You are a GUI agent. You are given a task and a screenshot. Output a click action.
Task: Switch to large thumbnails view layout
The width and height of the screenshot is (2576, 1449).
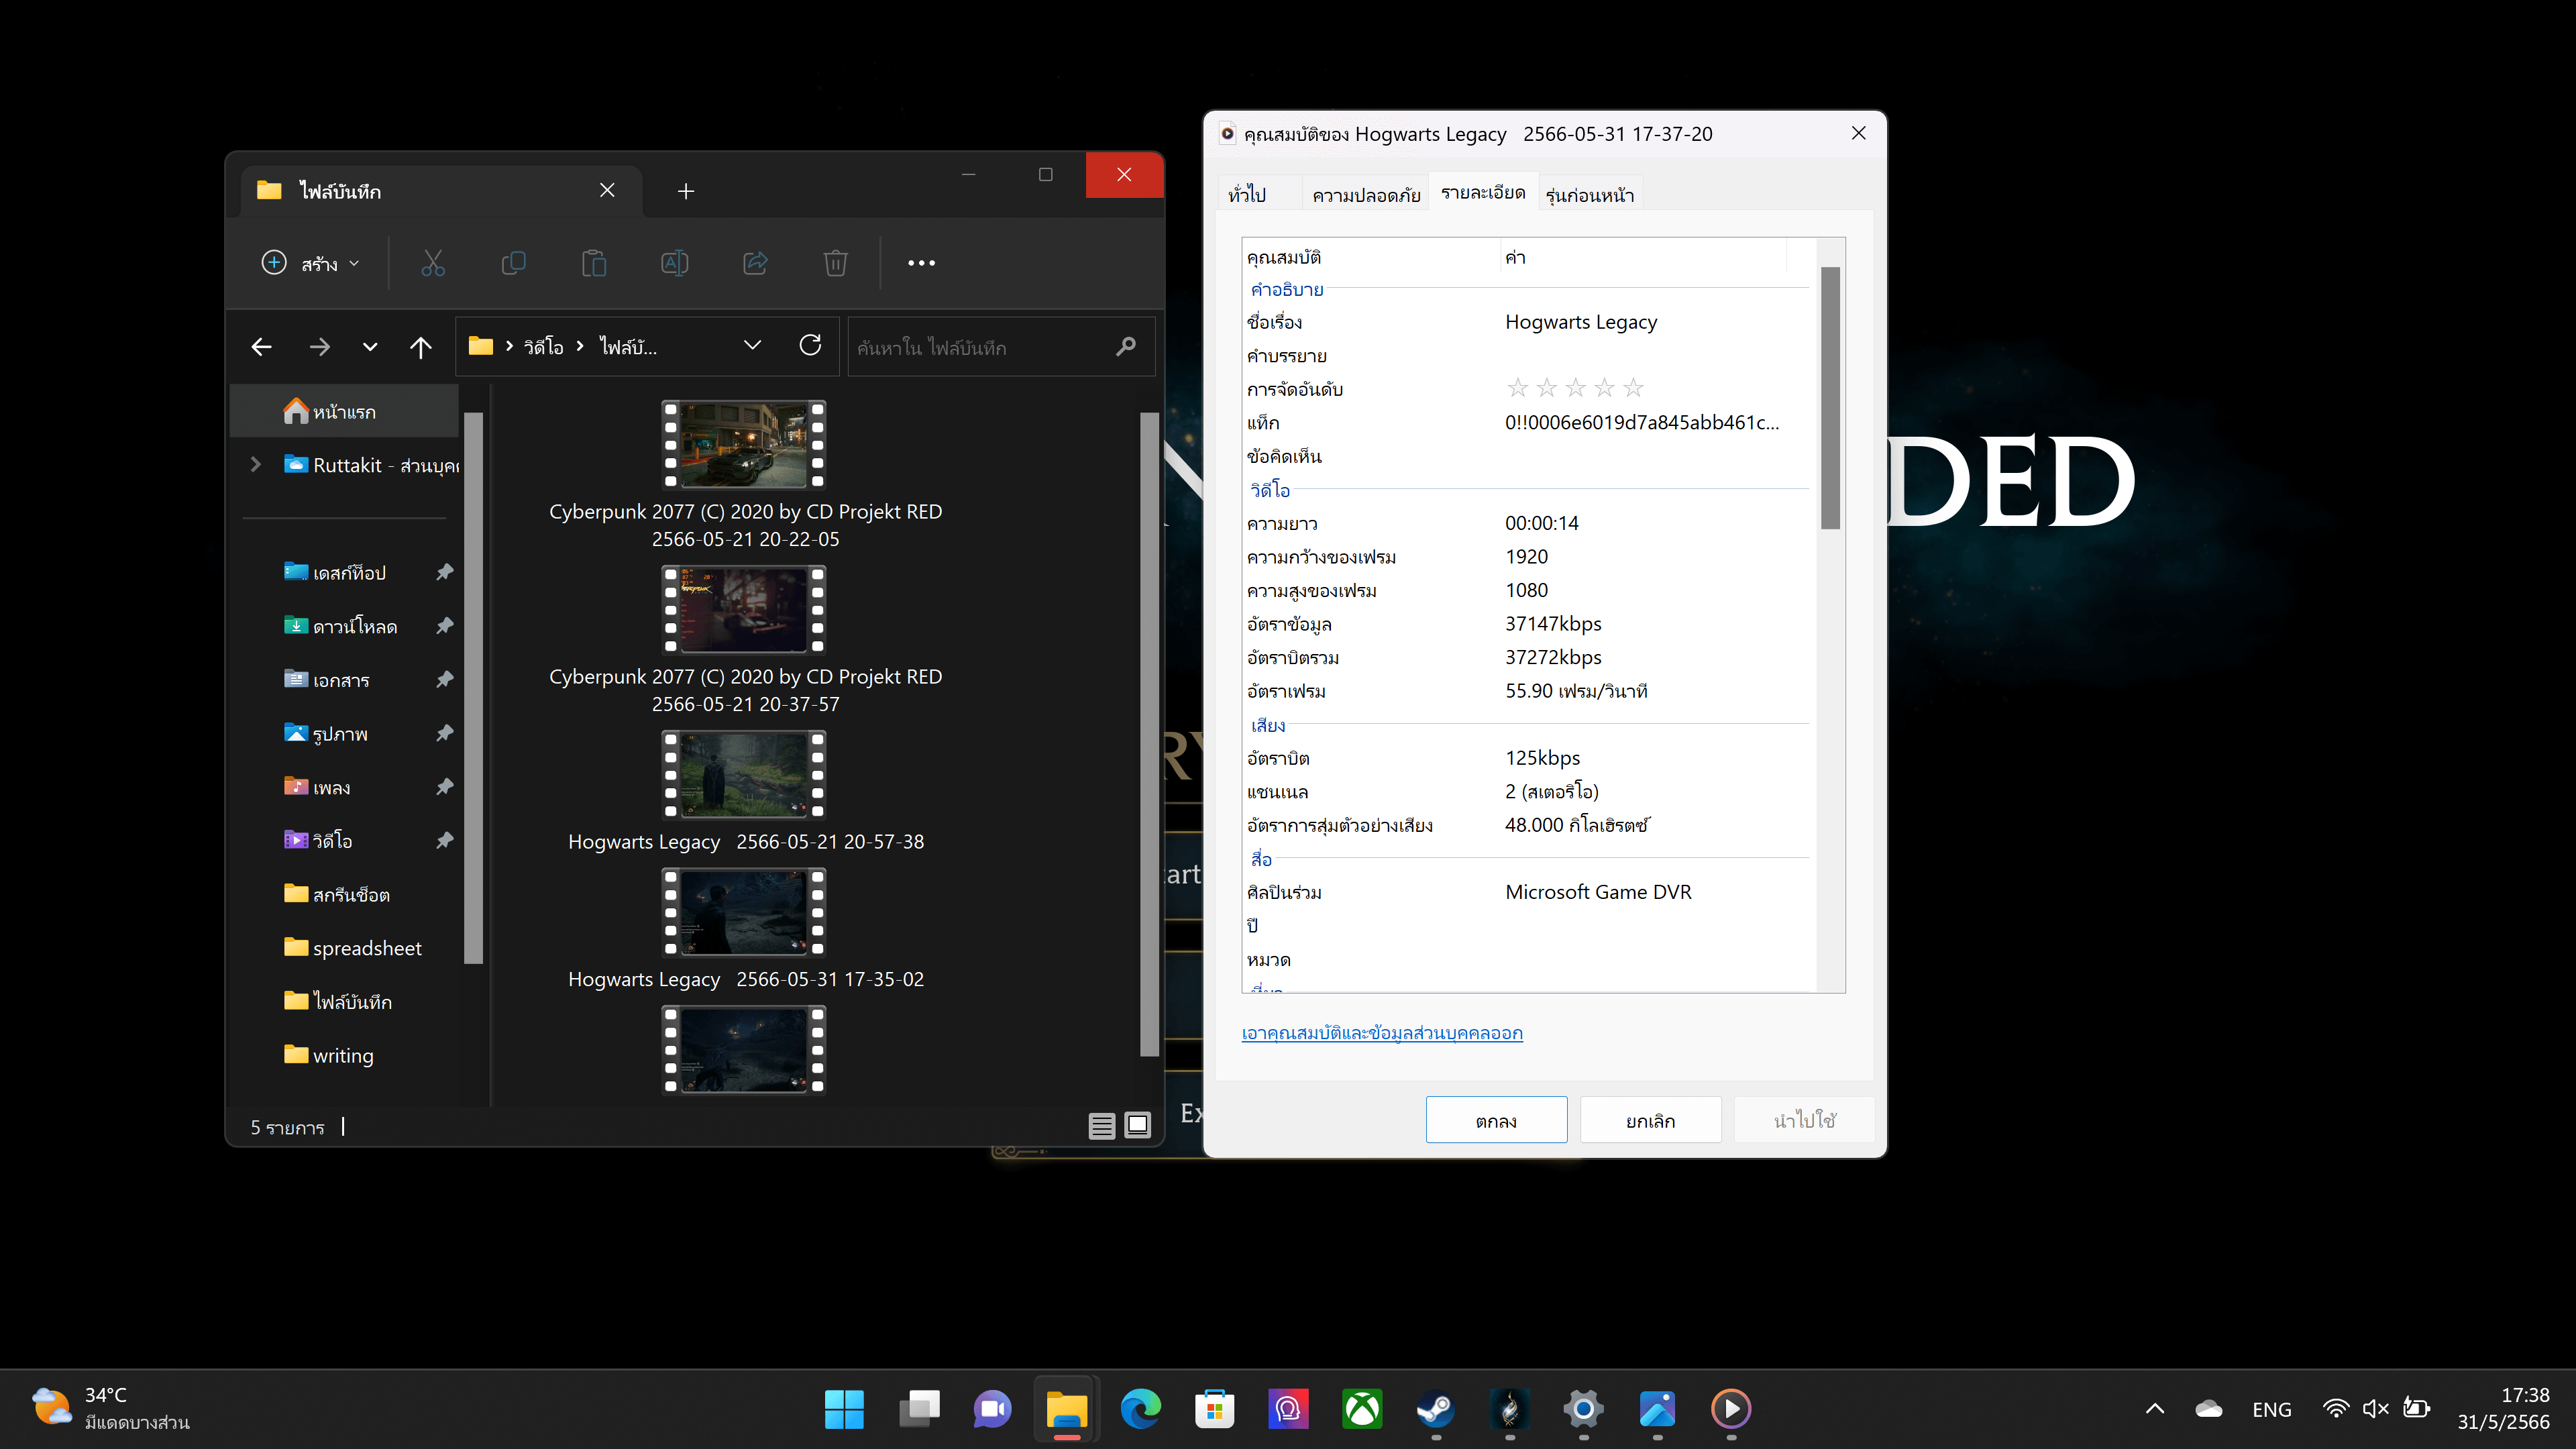[1138, 1126]
